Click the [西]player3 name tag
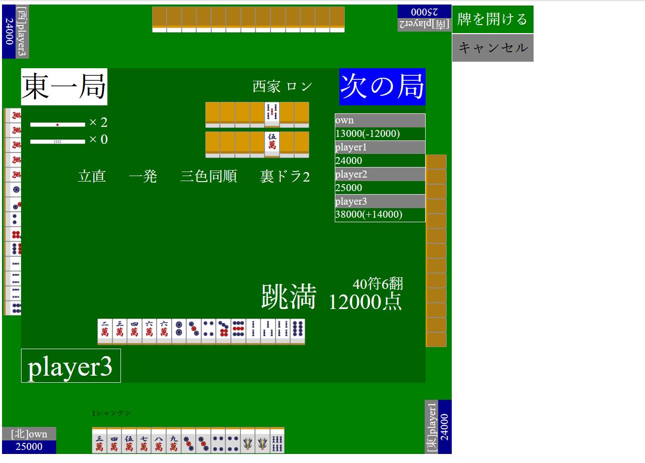 pyautogui.click(x=23, y=32)
